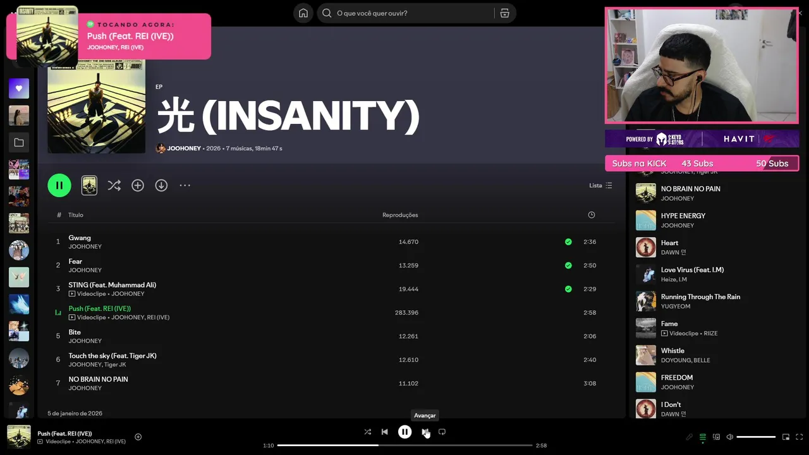Toggle saved checkmark for Fear

(568, 265)
